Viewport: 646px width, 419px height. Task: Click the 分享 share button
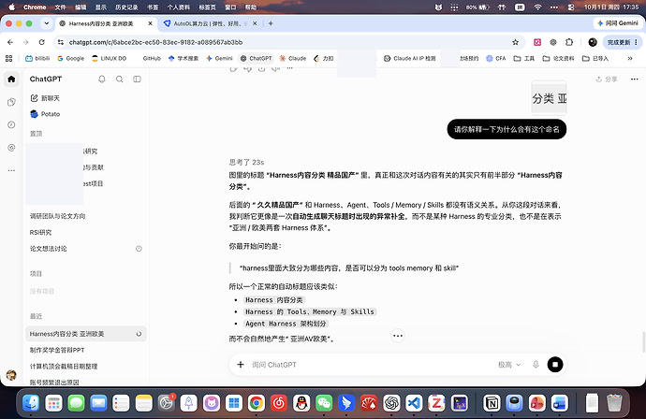click(x=607, y=79)
